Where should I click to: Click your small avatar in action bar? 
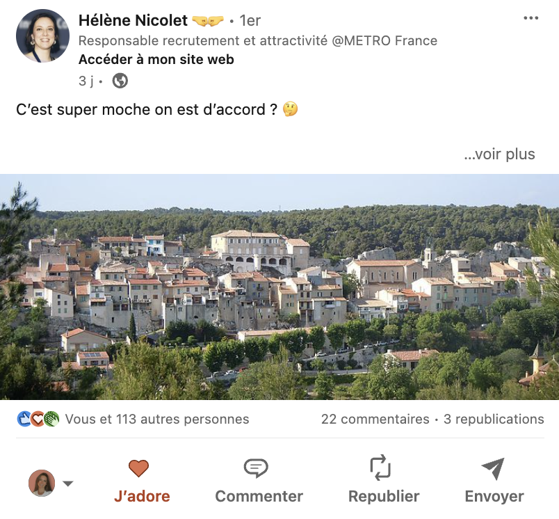click(x=42, y=483)
